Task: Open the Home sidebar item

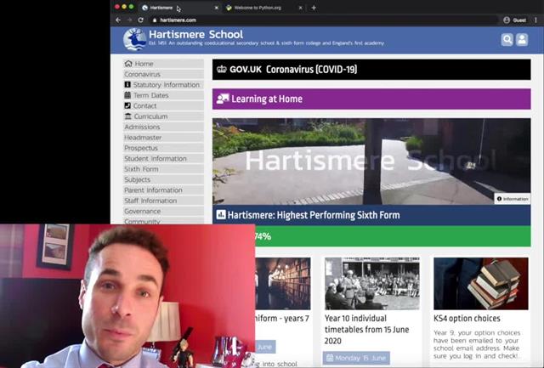Action: [163, 64]
